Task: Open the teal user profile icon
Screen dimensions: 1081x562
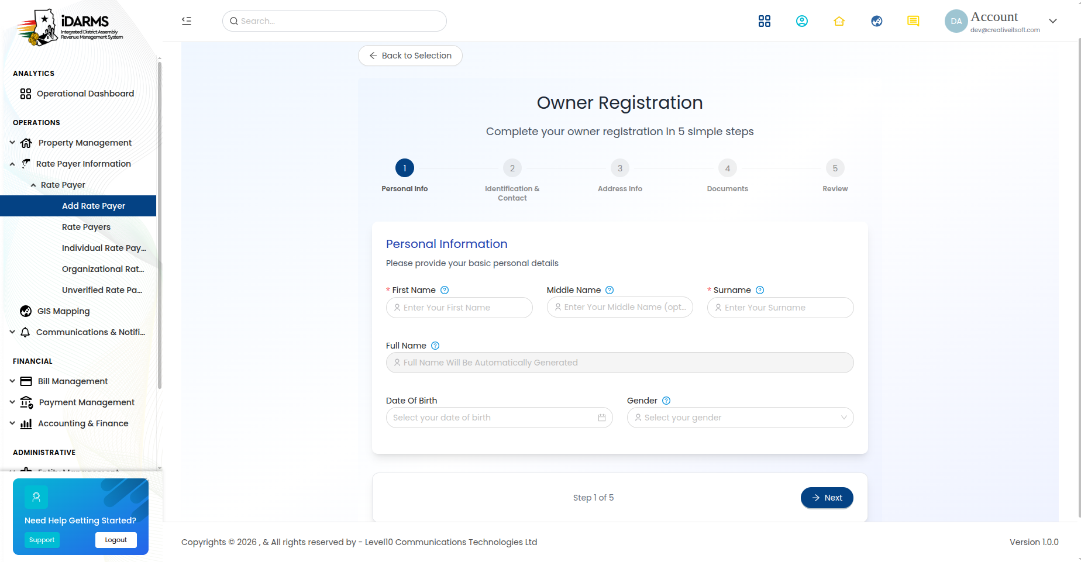Action: (802, 21)
